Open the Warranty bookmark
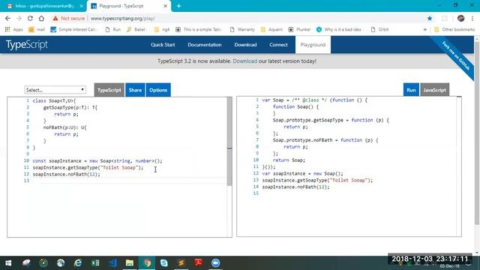This screenshot has width=480, height=270. (x=242, y=29)
